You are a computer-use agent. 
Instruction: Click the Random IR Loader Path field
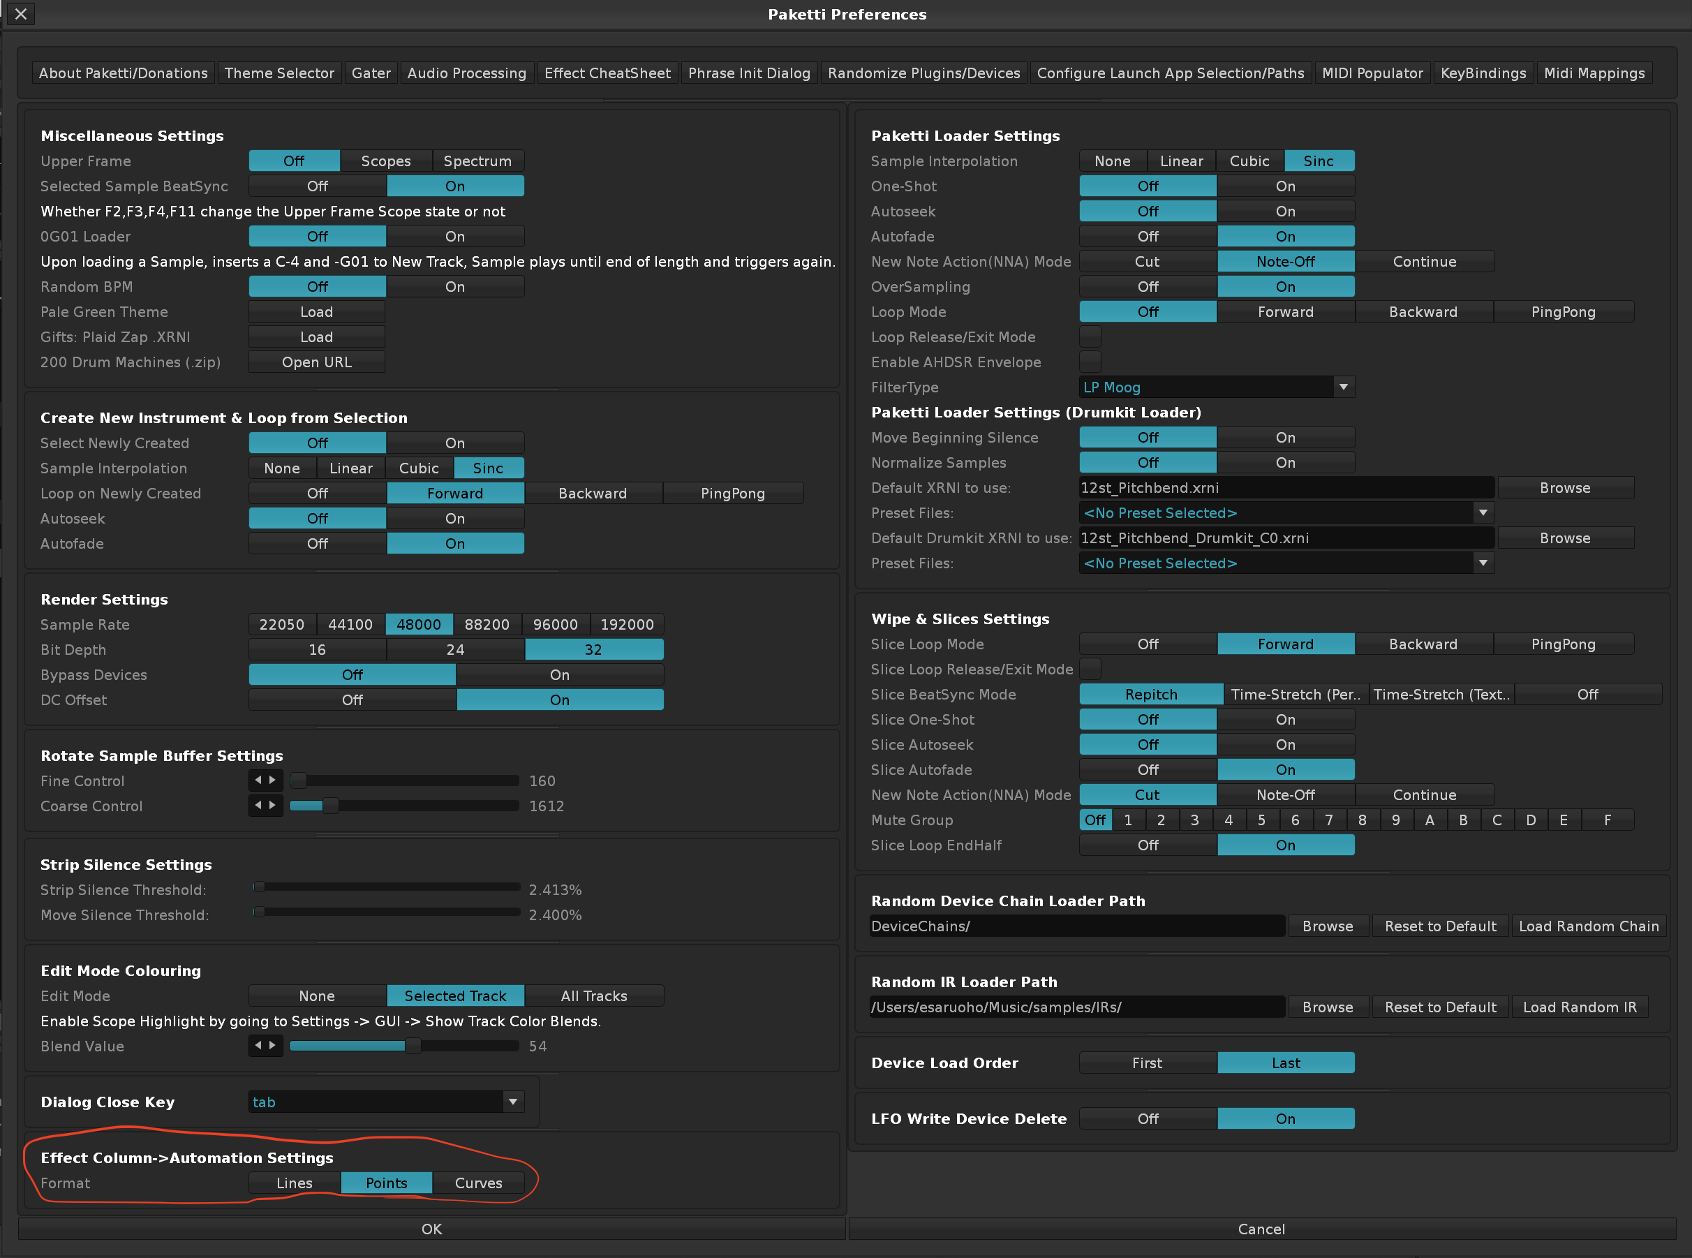1076,1007
